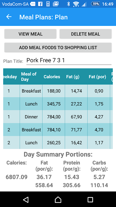Tap the Facebook notification icon

click(x=40, y=4)
